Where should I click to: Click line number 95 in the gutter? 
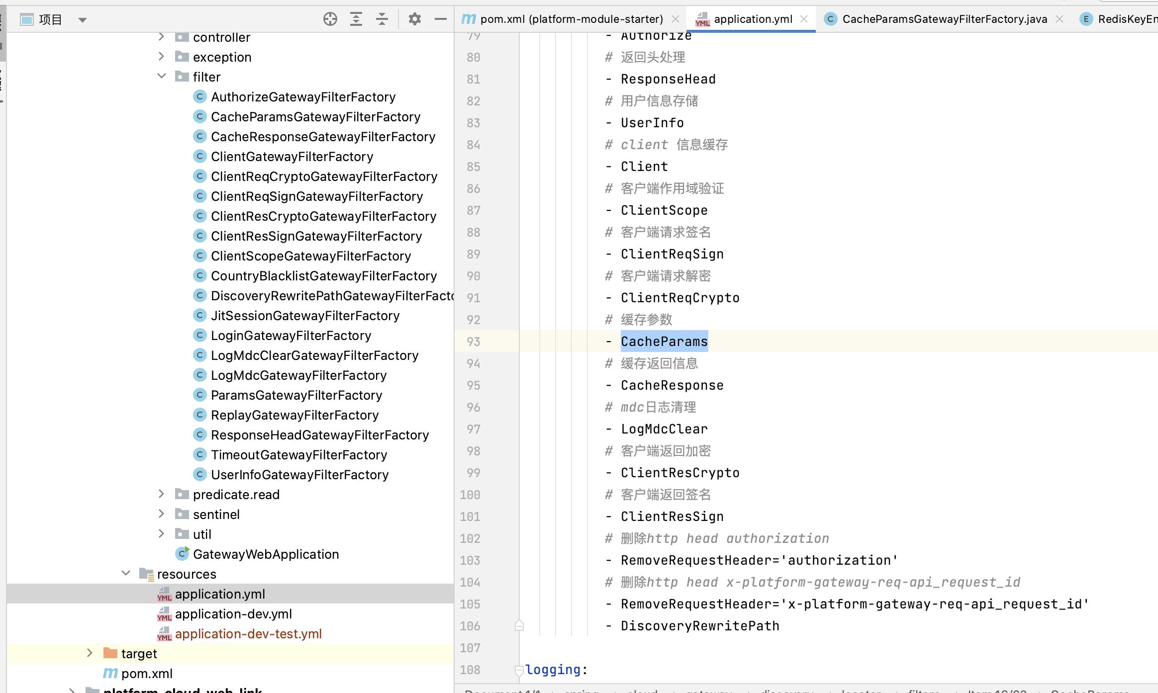tap(473, 386)
